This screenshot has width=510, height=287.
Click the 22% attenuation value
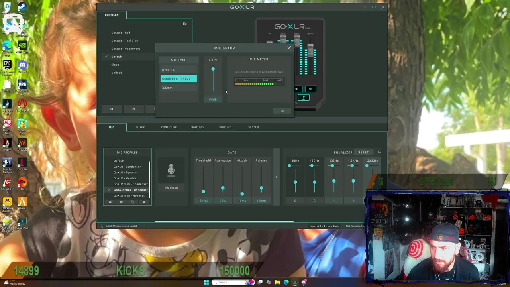(223, 201)
